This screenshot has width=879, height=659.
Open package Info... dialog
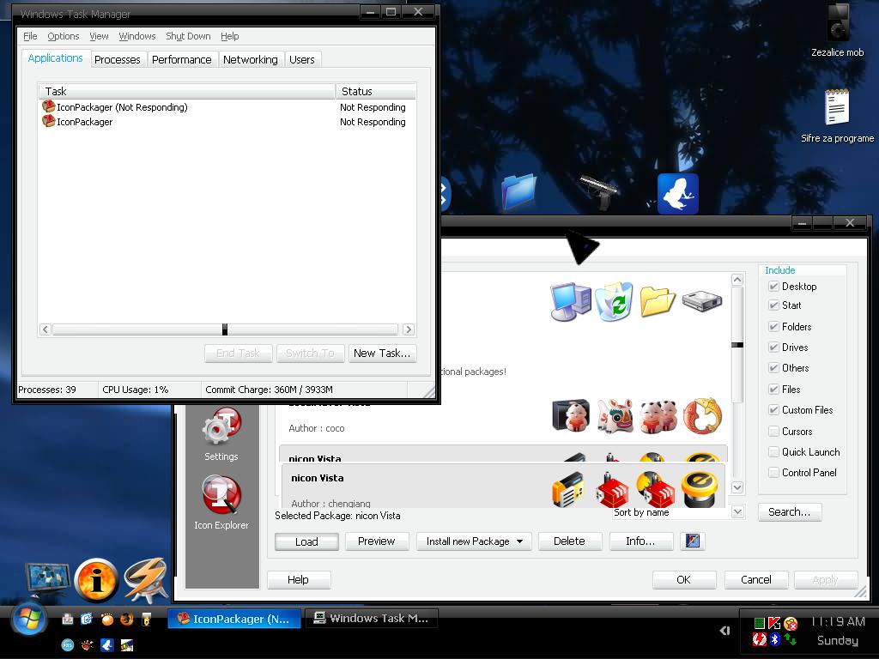pos(640,541)
